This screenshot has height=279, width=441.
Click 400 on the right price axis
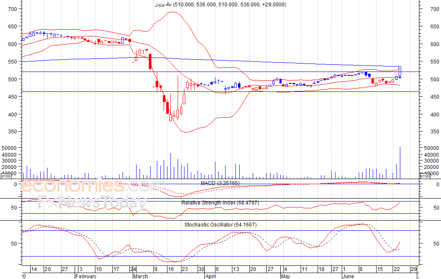(435, 114)
